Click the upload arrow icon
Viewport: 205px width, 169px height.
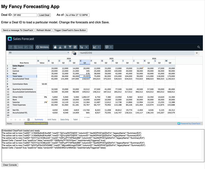(x=70, y=47)
